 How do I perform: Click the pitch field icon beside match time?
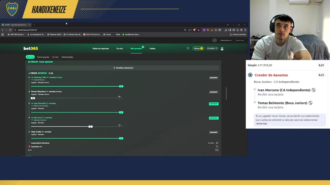217,150
